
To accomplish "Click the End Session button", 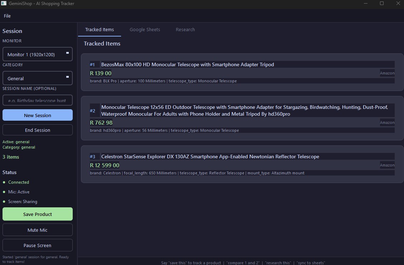I will (37, 130).
